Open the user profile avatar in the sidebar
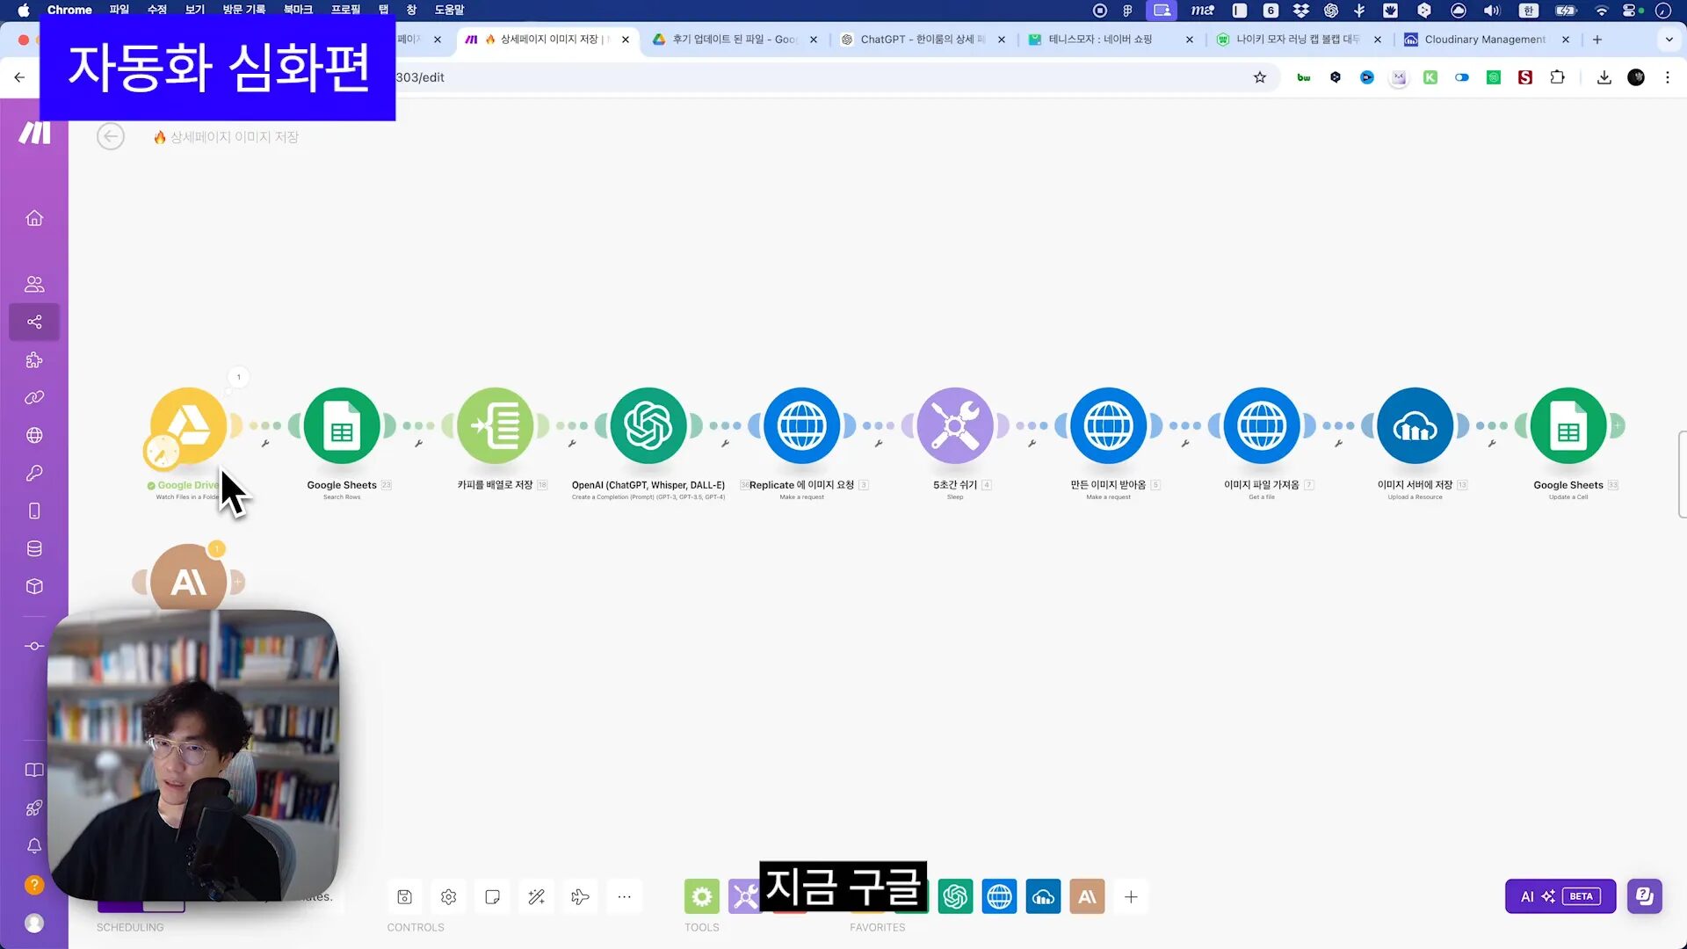The width and height of the screenshot is (1687, 949). coord(34,923)
